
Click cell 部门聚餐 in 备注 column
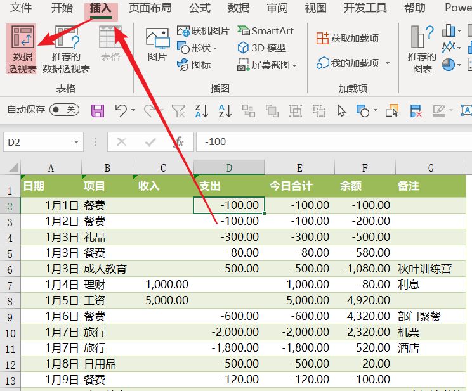click(x=431, y=316)
